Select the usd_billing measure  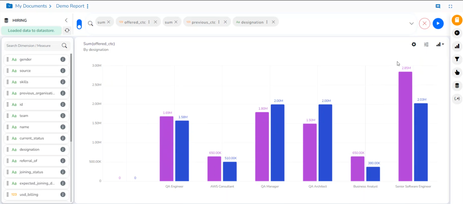[37, 194]
